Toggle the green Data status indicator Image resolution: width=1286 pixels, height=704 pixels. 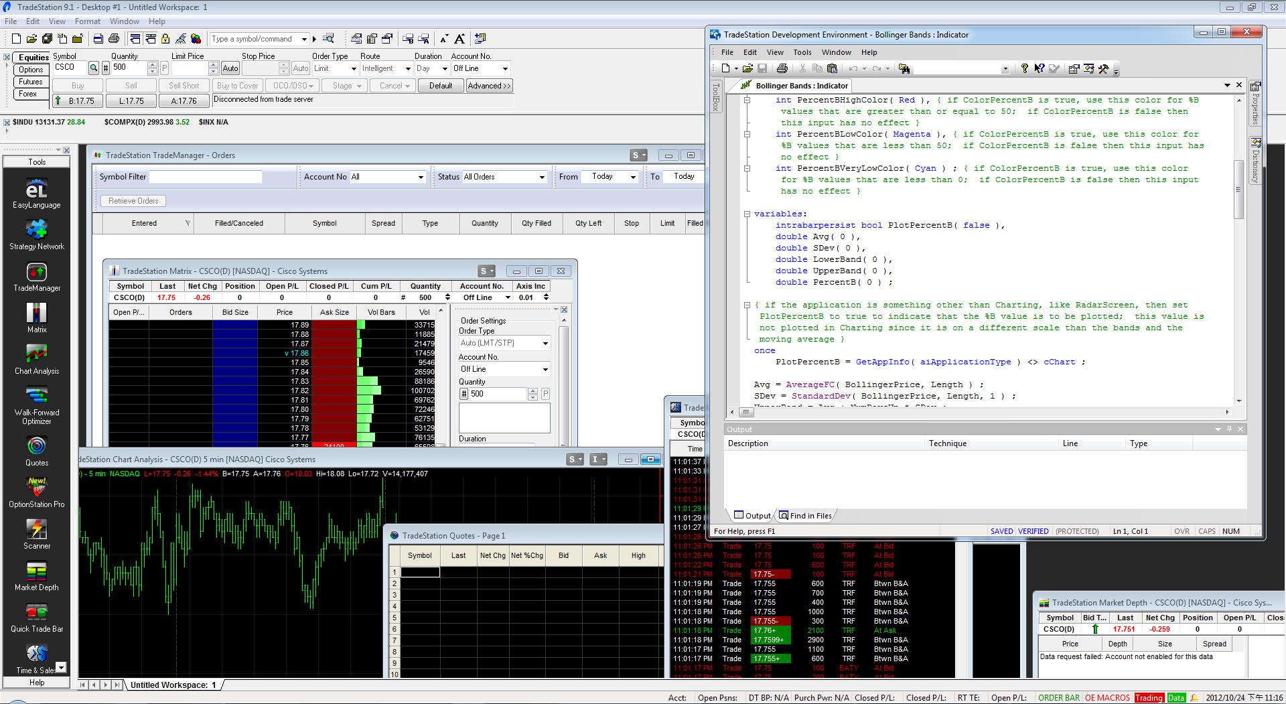(x=1176, y=697)
